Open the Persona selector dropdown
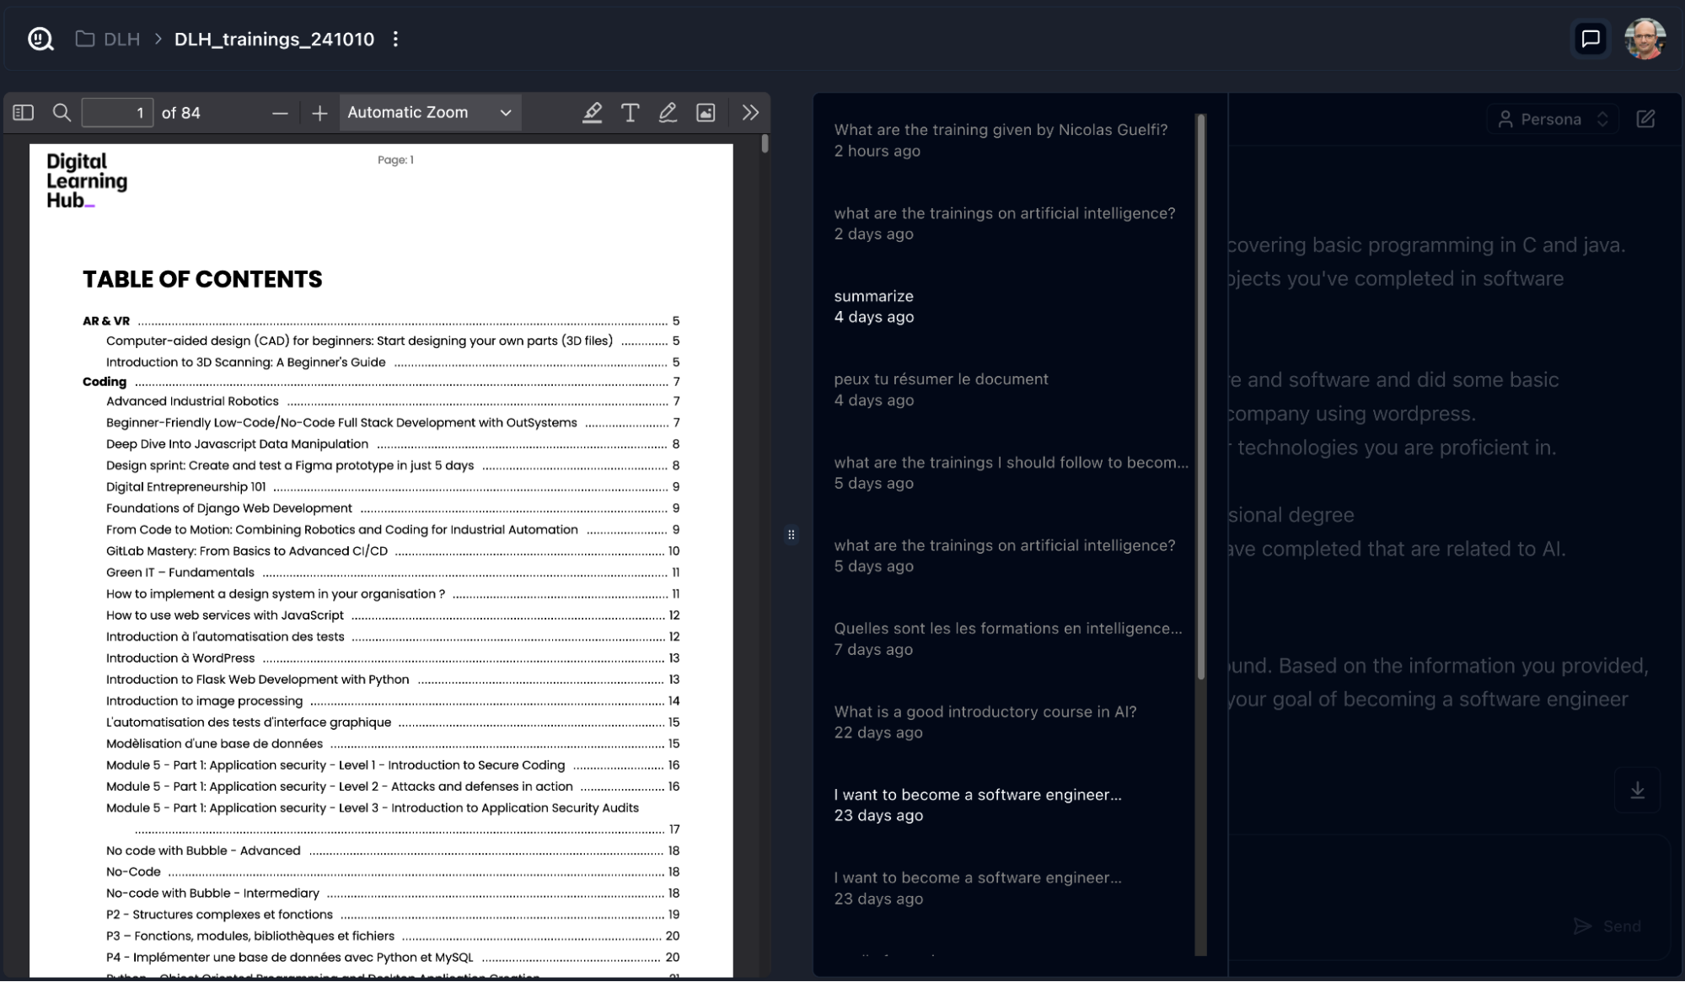1685x982 pixels. point(1554,119)
